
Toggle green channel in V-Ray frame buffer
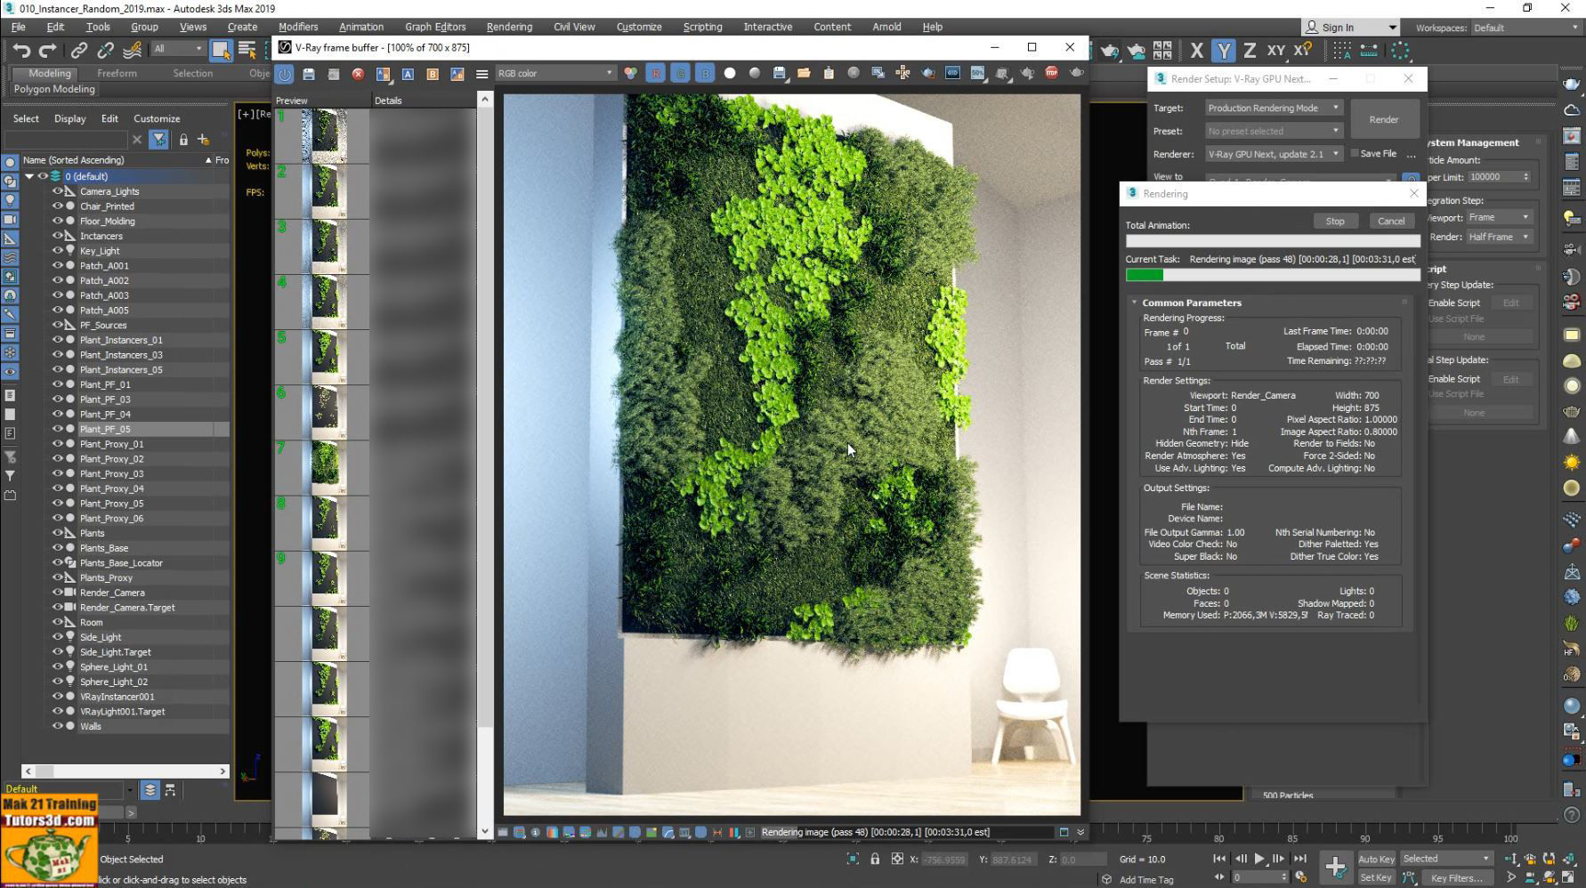681,74
